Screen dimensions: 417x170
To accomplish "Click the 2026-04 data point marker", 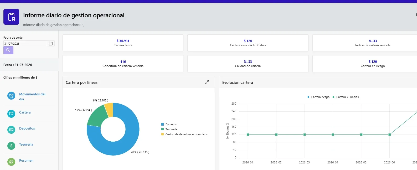I will click(x=333, y=135).
